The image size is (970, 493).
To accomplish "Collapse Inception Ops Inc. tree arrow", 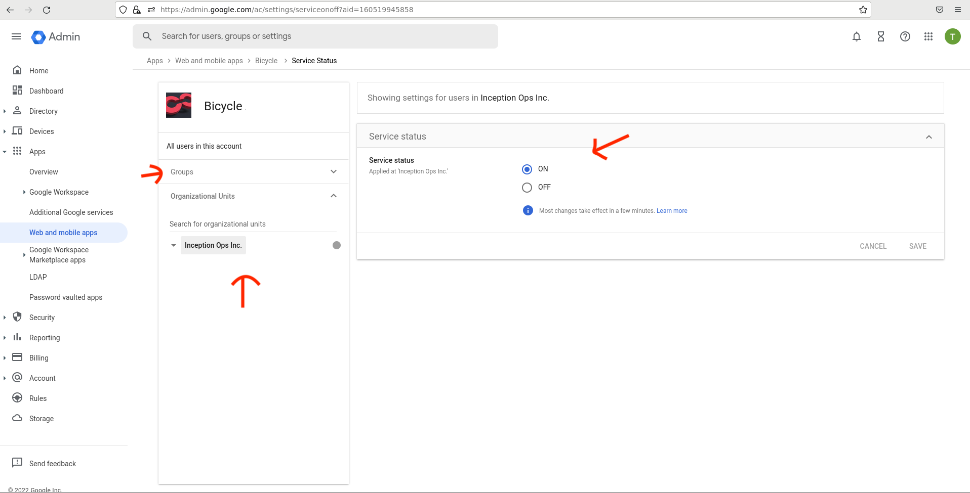I will click(x=174, y=245).
